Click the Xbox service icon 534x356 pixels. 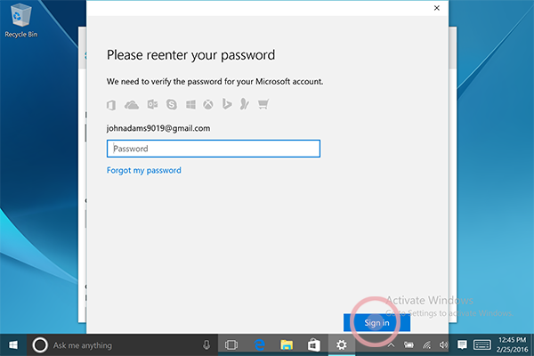click(x=208, y=104)
